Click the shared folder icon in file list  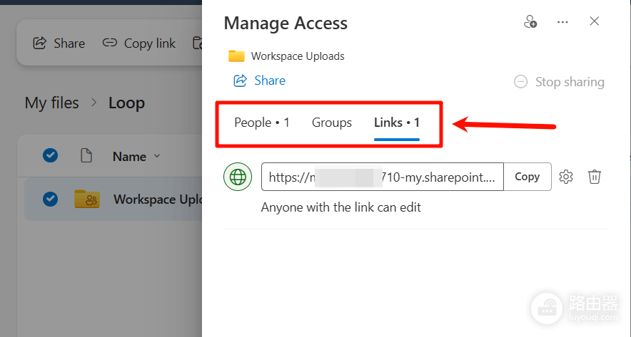[x=87, y=199]
